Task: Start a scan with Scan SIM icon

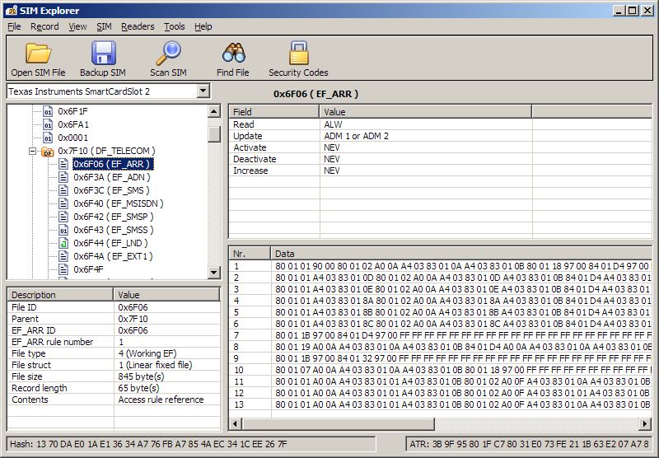Action: click(x=168, y=54)
